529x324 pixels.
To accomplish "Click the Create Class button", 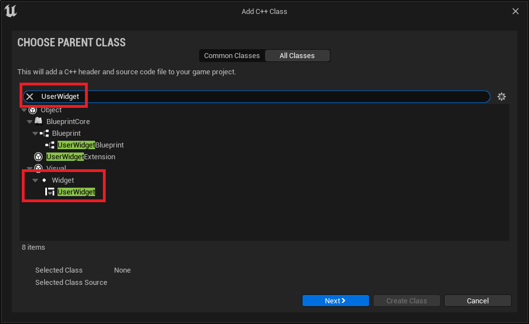I will click(x=407, y=301).
